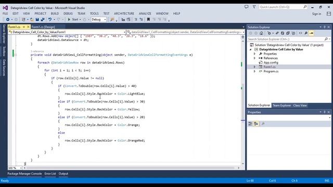Click the Collapse All icon in Solution Explorer
The image size is (333, 187).
[288, 33]
